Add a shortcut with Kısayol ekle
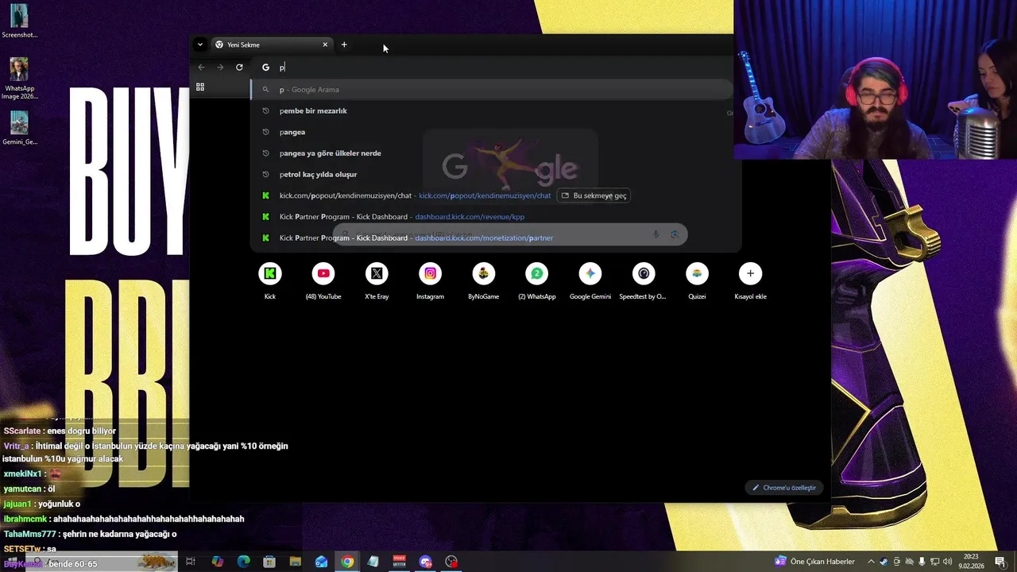This screenshot has height=572, width=1017. pos(750,280)
